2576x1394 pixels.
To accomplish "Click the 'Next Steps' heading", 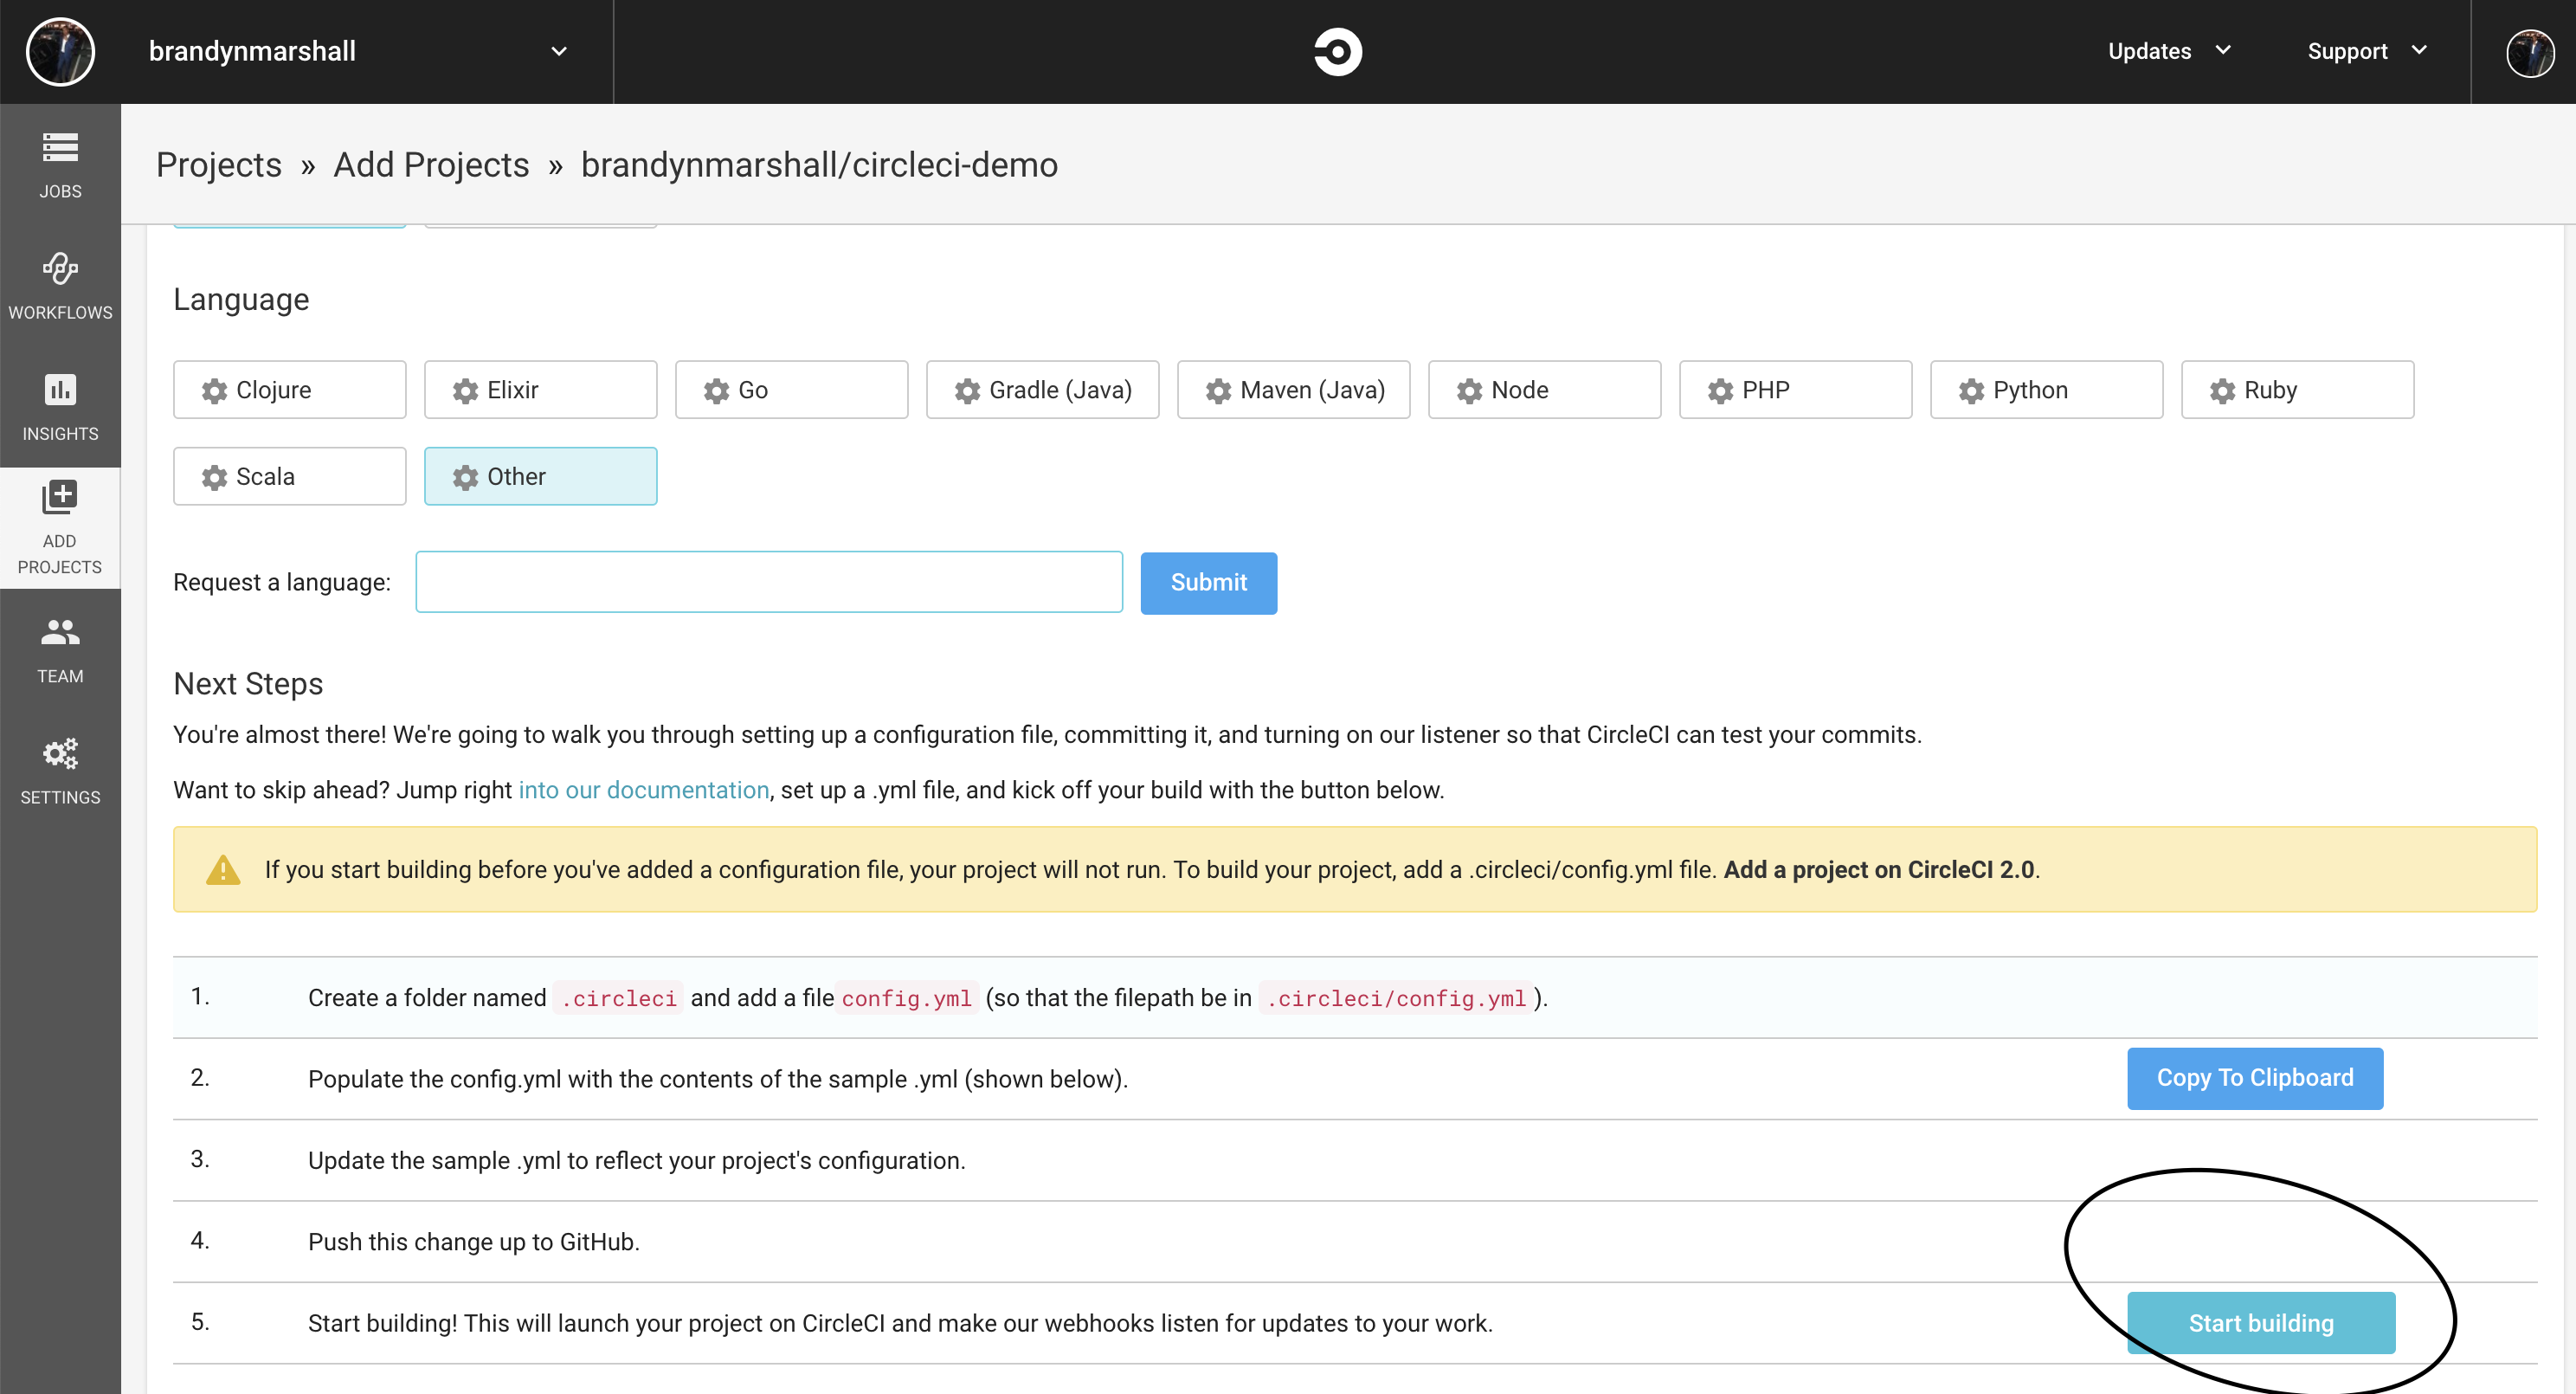I will [248, 684].
